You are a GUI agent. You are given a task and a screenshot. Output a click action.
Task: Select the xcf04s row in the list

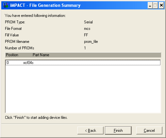(x=83, y=63)
